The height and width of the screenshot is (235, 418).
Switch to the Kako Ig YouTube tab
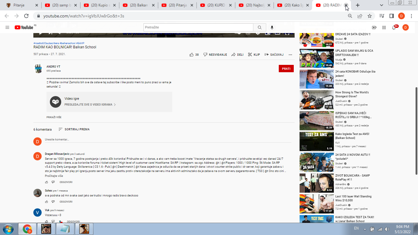click(x=293, y=5)
